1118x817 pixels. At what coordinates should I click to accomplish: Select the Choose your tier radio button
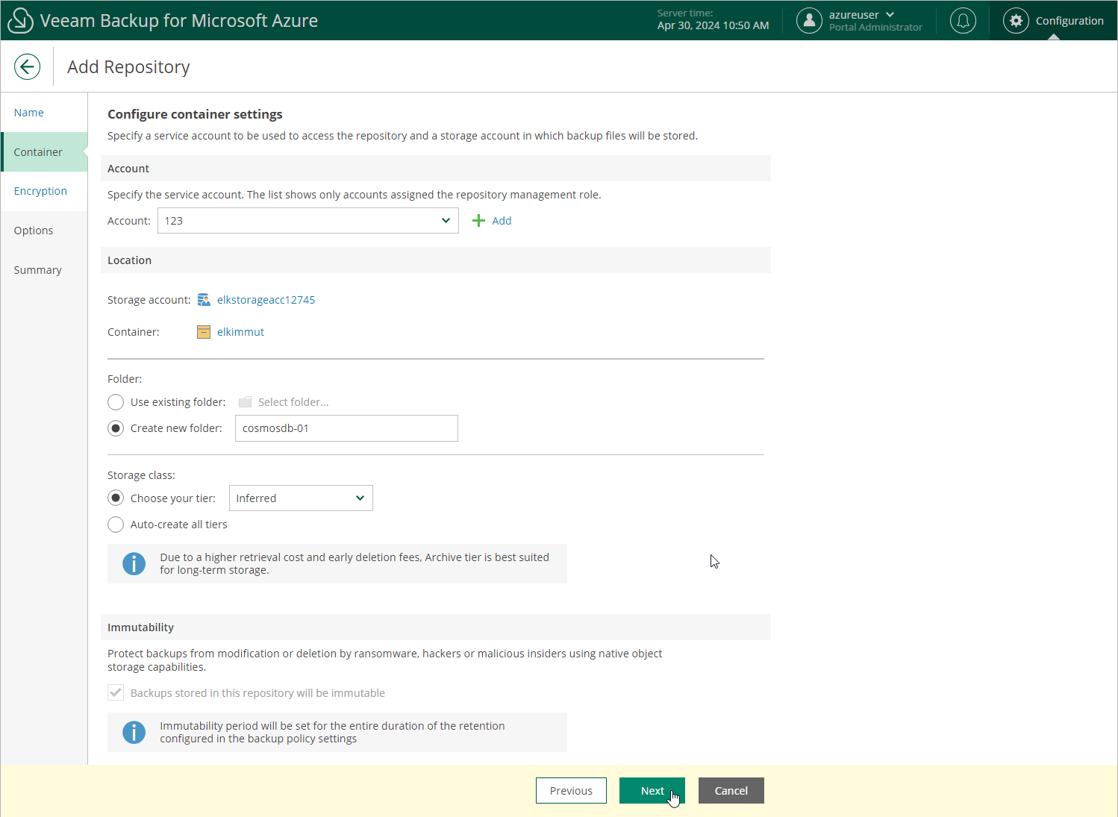click(x=116, y=498)
